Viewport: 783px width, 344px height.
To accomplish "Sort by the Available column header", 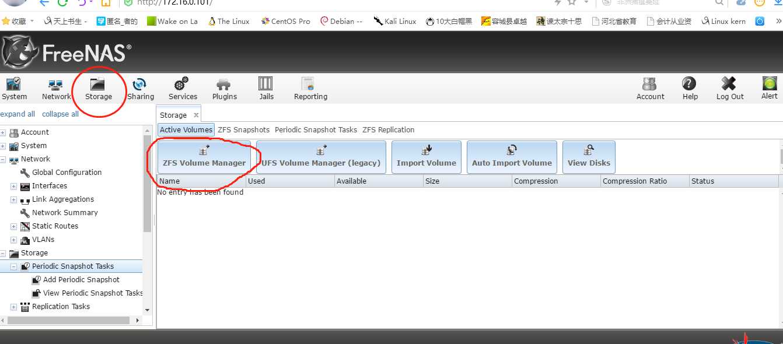I will coord(378,181).
